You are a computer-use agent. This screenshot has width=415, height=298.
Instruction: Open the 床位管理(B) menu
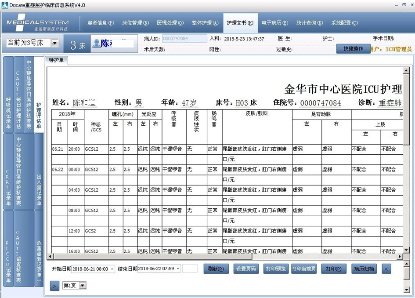click(x=136, y=23)
